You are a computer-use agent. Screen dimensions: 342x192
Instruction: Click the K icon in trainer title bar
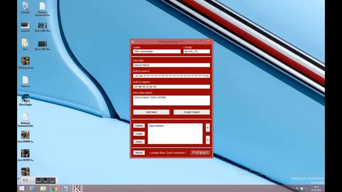click(x=133, y=42)
